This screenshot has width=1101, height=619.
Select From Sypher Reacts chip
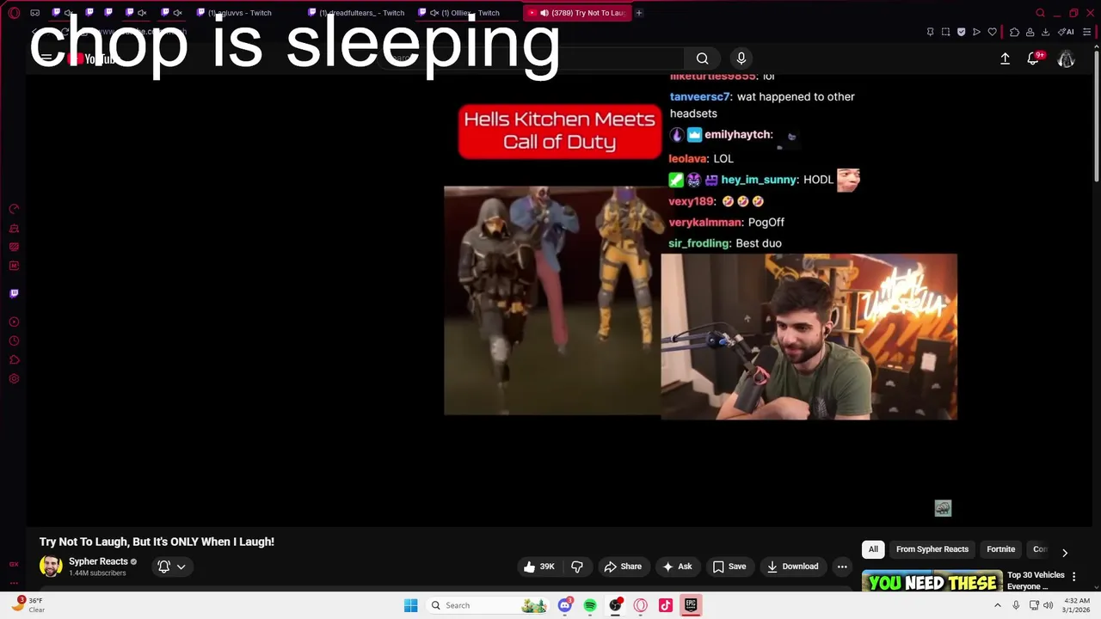pos(932,549)
